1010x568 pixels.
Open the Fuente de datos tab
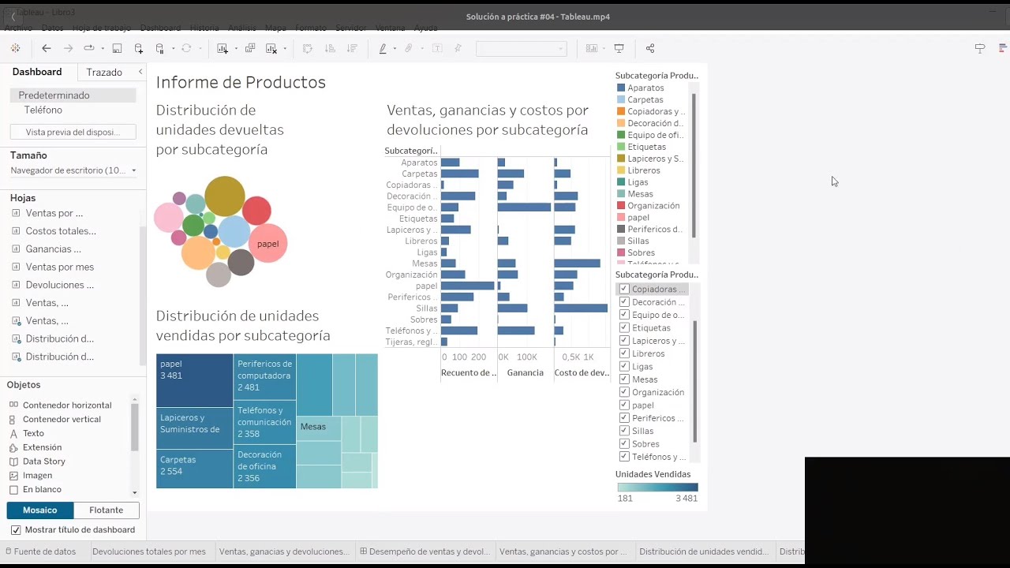click(41, 551)
